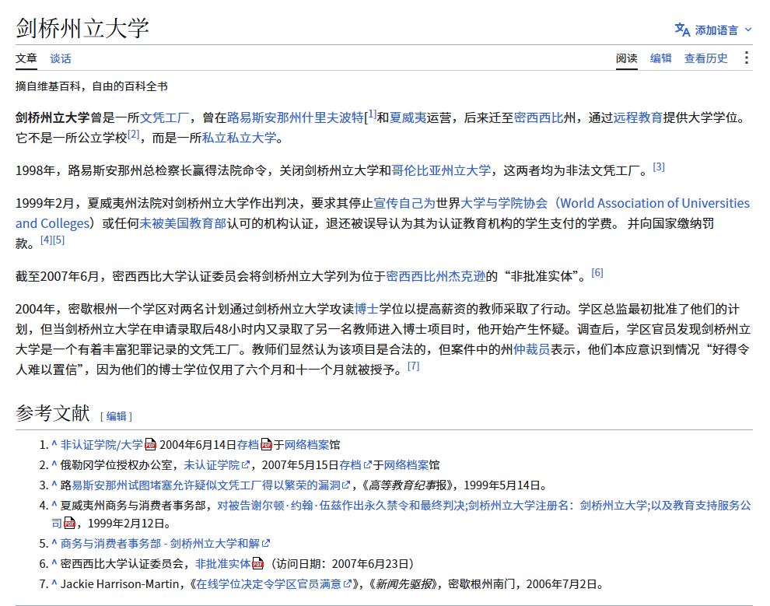Image resolution: width=770 pixels, height=606 pixels.
Task: Expand the 添加语言 dropdown chevron
Action: click(x=748, y=30)
